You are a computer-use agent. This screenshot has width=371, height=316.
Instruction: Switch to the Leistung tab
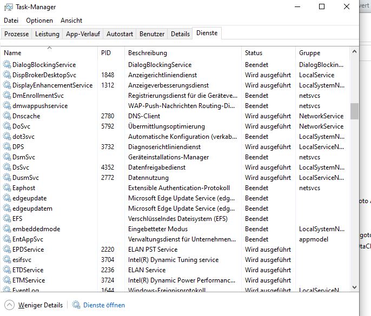point(47,34)
